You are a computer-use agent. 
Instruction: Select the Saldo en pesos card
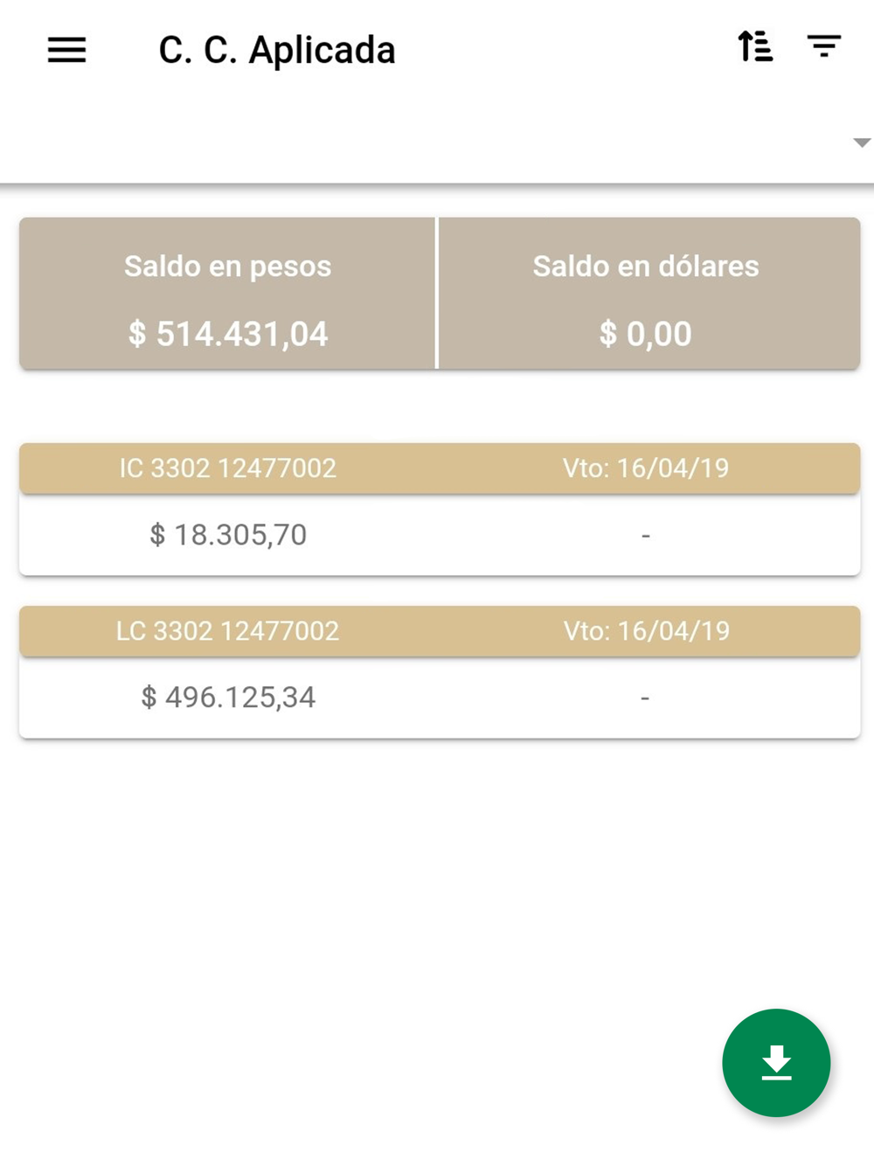tap(227, 293)
